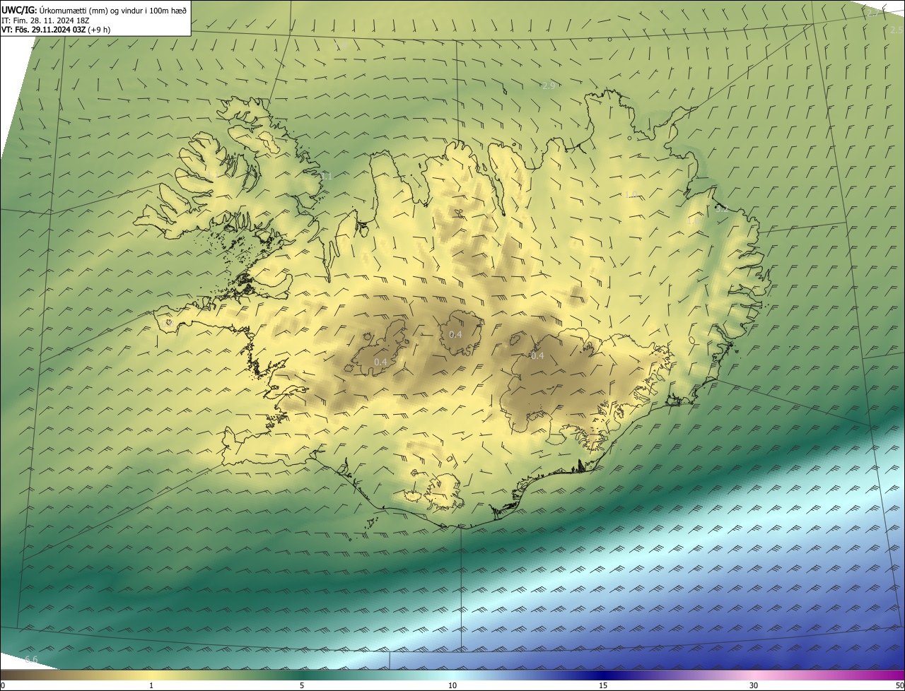
Task: Click the 1 tick label on the color scale
Action: click(x=151, y=685)
